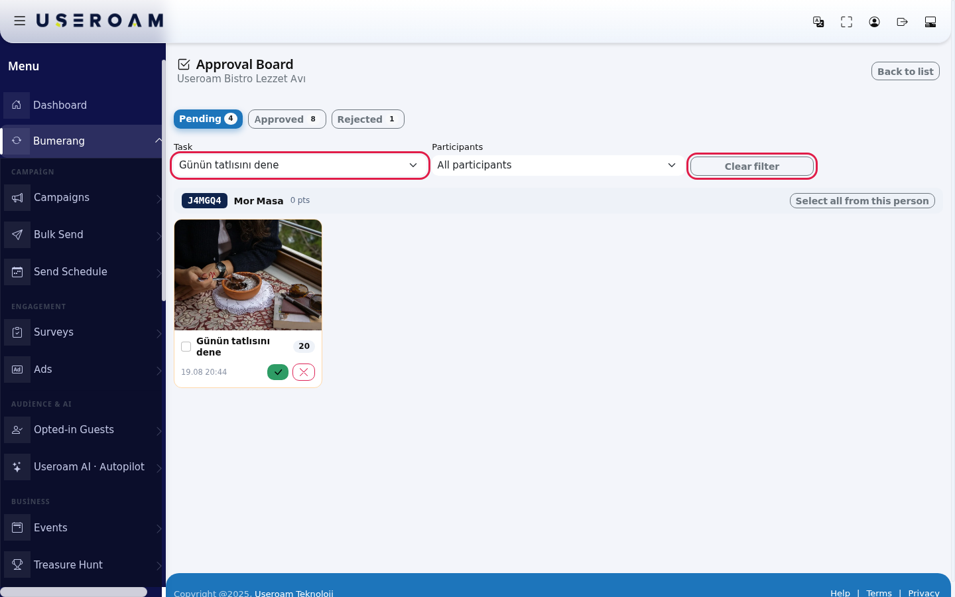955x597 pixels.
Task: Tick the Günün tatlısını dene card checkbox
Action: 186,347
